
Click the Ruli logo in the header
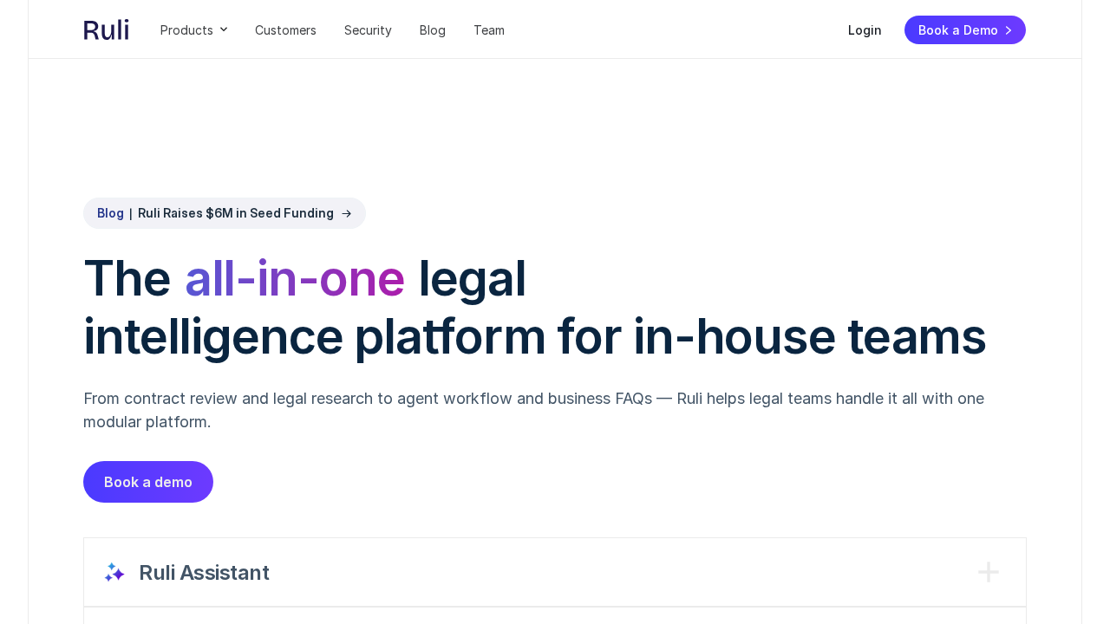[106, 28]
